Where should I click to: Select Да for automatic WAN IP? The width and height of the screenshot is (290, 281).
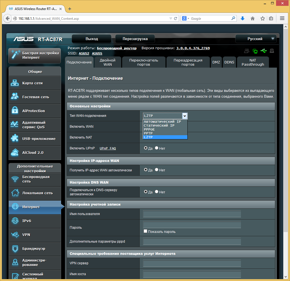[x=146, y=170]
